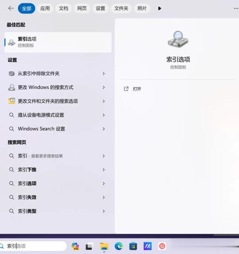The width and height of the screenshot is (239, 254).
Task: Switch to the 文档 filter tab
Action: point(63,9)
